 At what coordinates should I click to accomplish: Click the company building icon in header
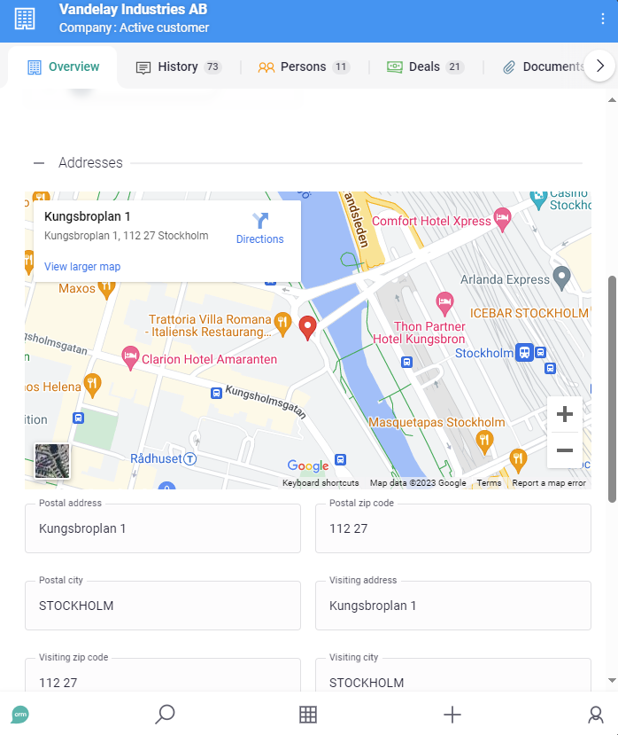(26, 19)
